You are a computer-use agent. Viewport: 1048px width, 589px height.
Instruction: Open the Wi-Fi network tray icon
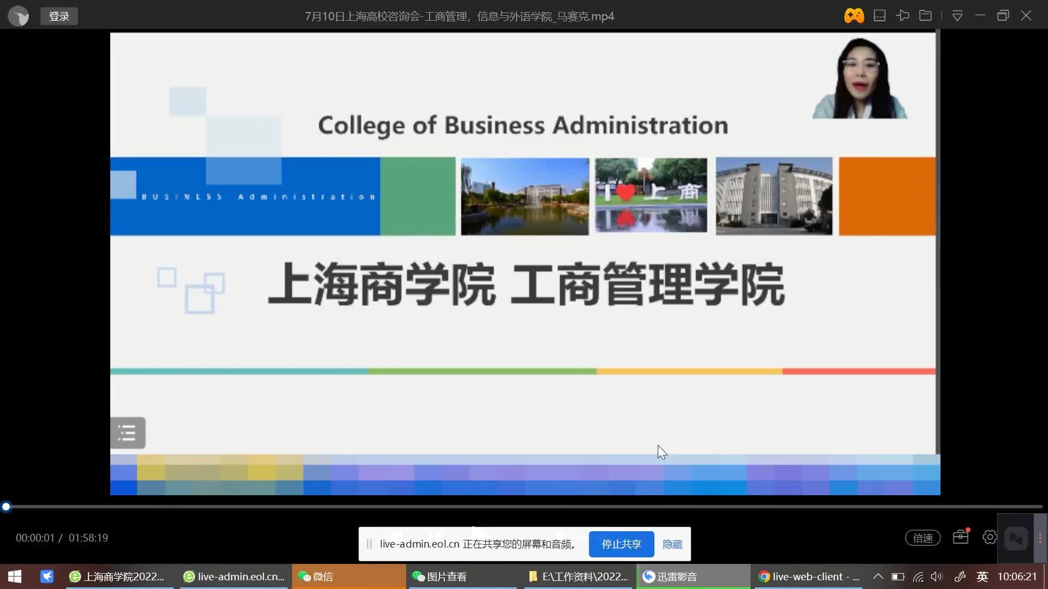918,576
